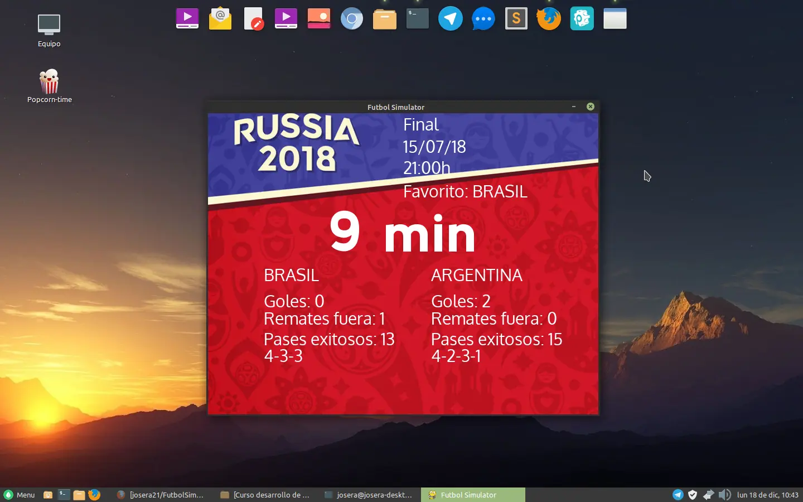Click the Remates fuera: 1 stat
The height and width of the screenshot is (502, 803).
pyautogui.click(x=325, y=318)
